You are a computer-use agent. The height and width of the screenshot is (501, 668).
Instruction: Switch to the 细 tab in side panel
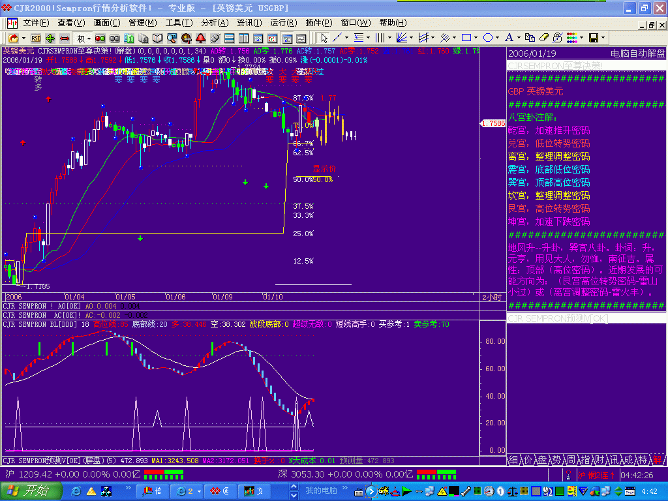pyautogui.click(x=513, y=460)
